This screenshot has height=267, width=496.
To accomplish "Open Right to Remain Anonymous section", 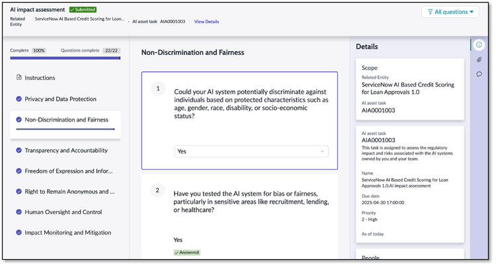I will coord(69,192).
